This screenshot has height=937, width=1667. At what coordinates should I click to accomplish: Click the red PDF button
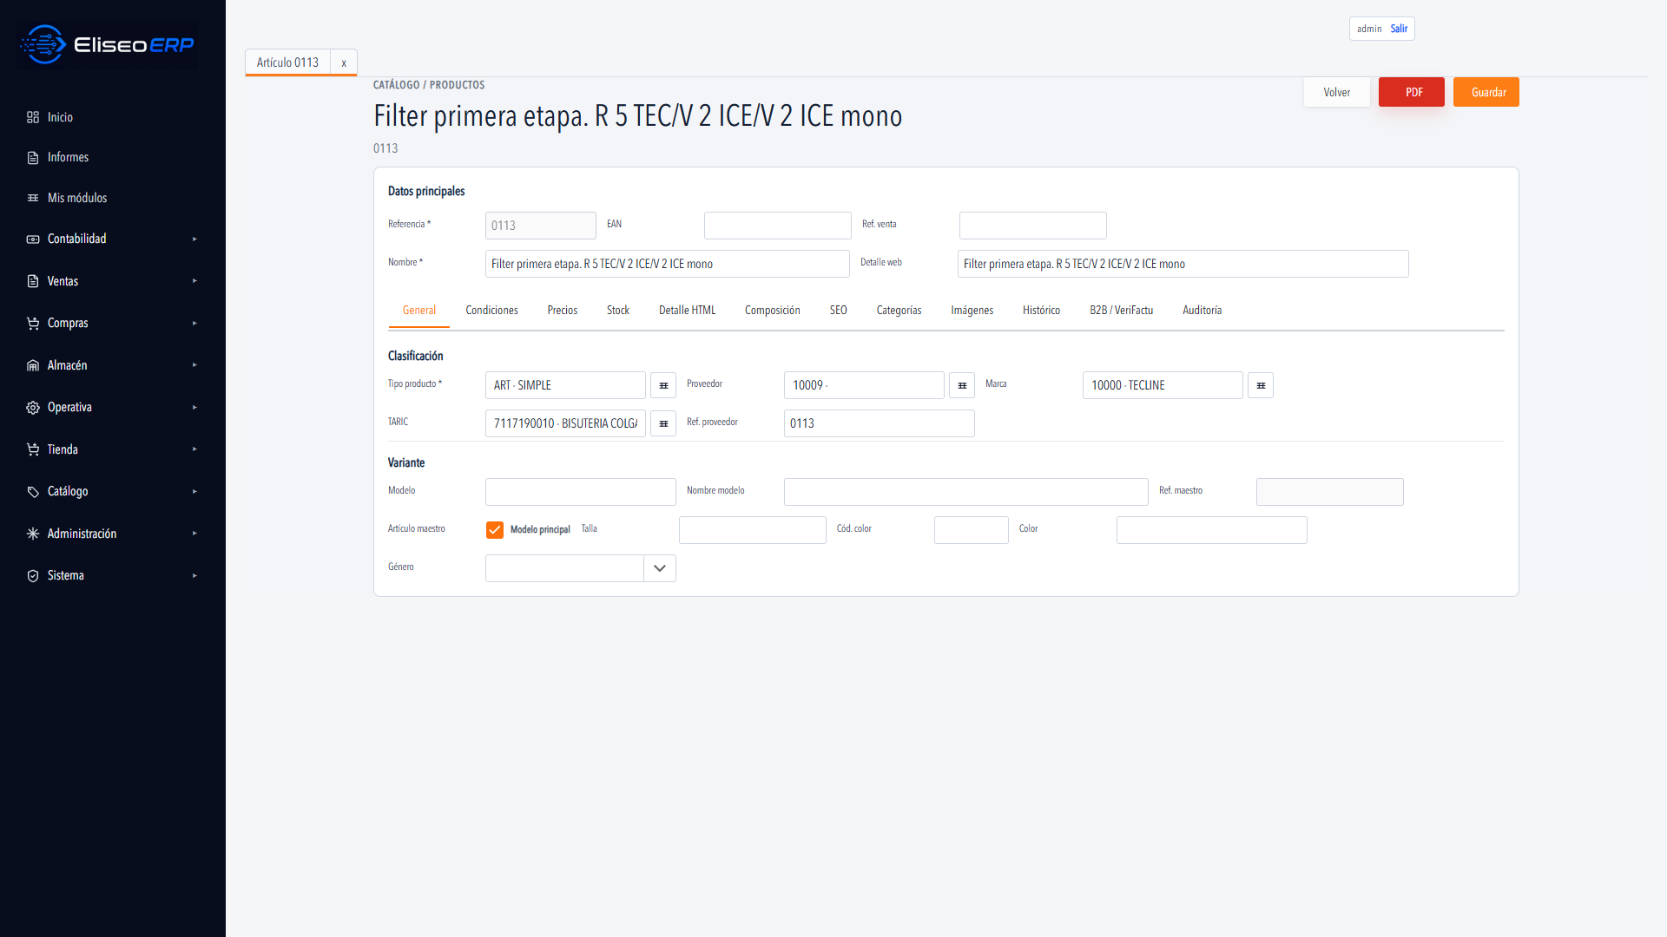point(1412,92)
